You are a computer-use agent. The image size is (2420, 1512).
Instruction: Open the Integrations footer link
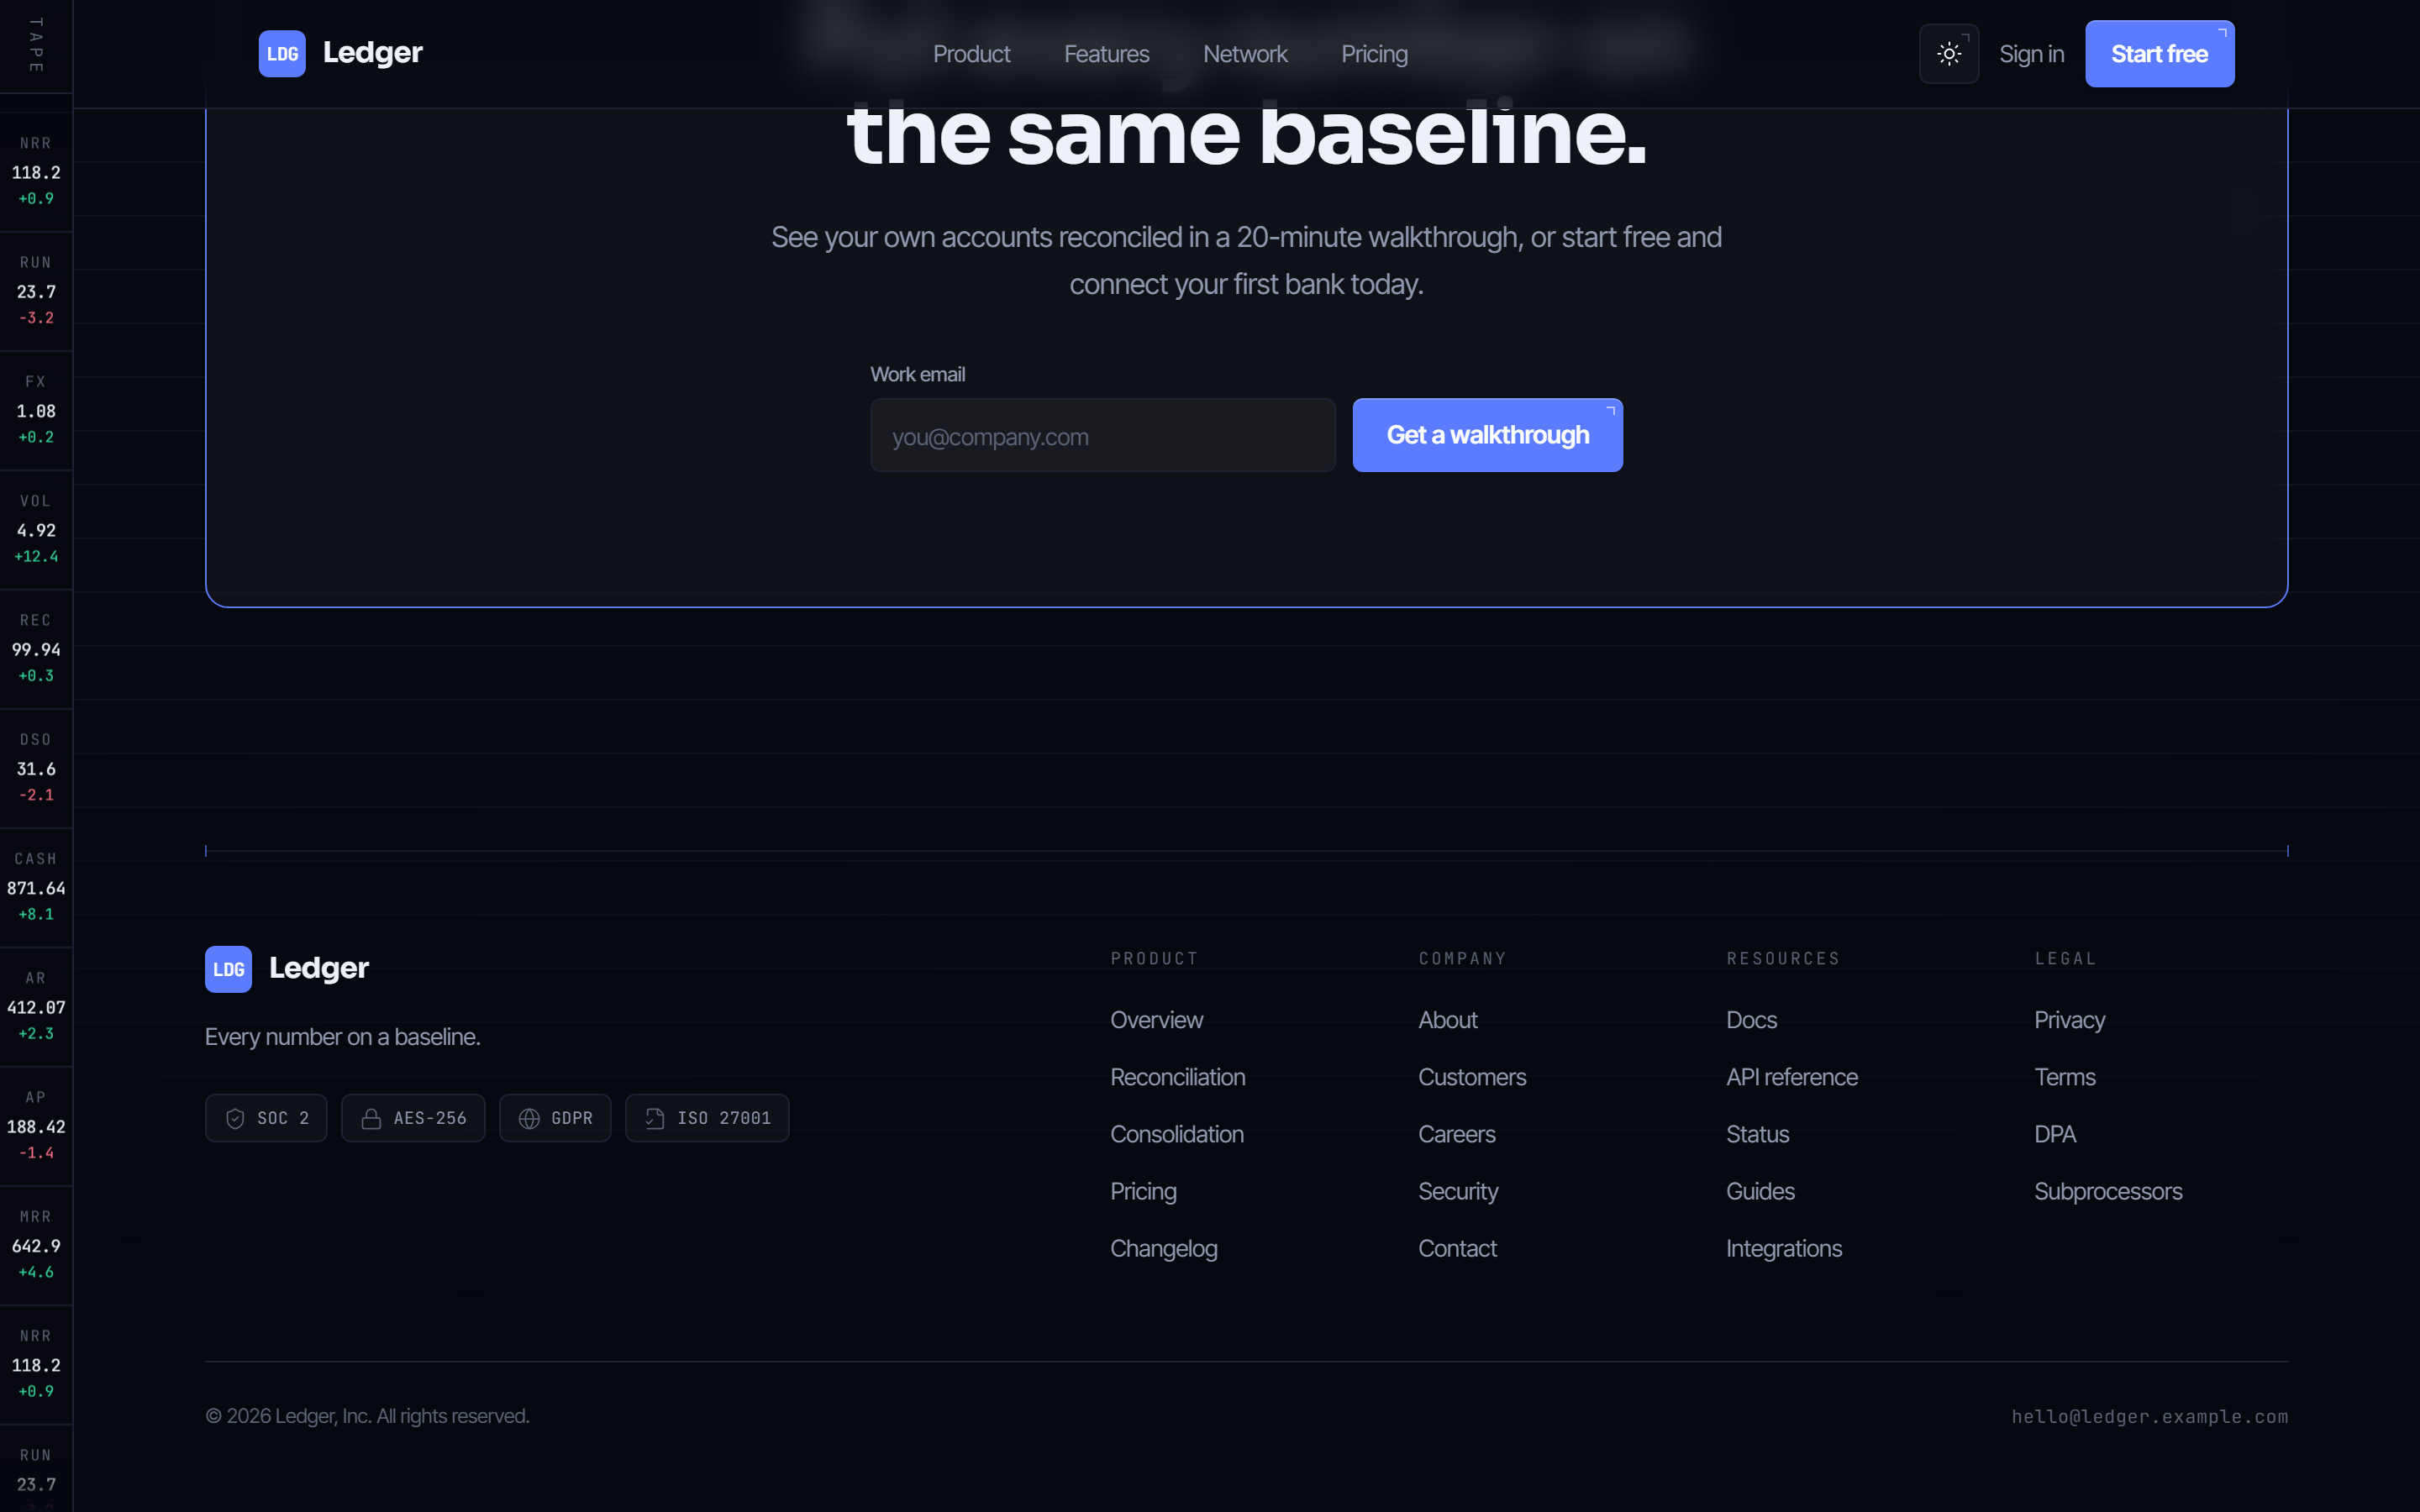tap(1783, 1248)
